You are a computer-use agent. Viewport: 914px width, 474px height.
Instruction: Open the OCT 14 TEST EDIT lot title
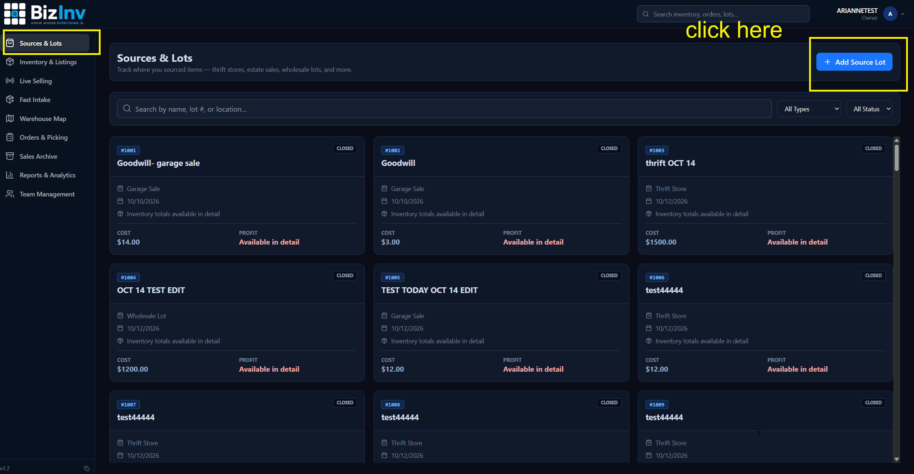pos(151,290)
